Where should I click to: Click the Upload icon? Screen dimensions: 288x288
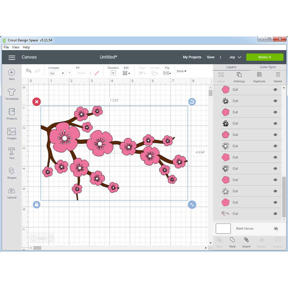click(x=12, y=193)
